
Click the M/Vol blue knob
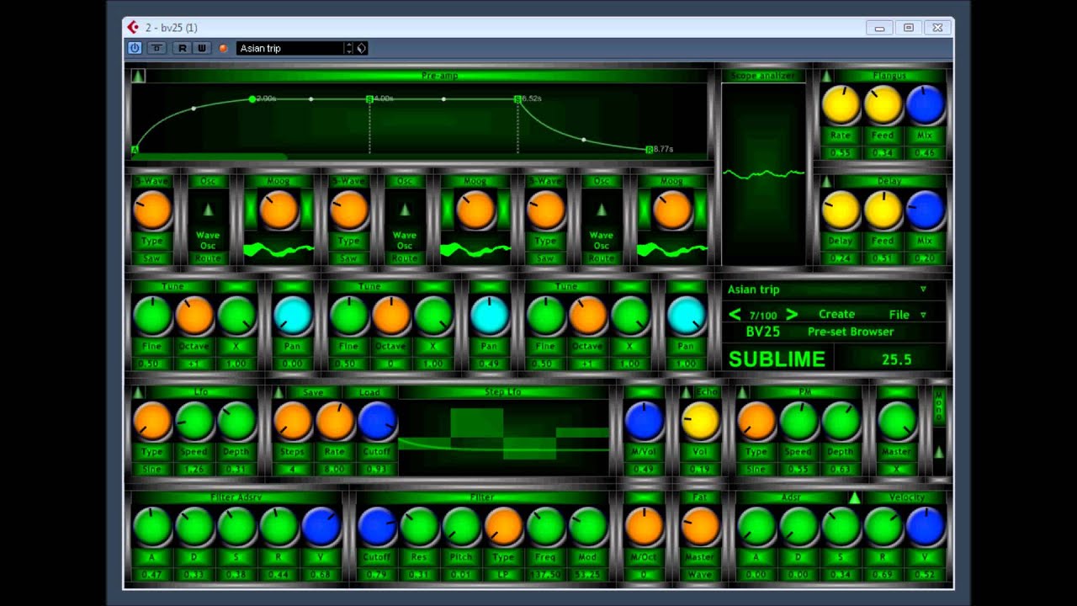point(644,421)
